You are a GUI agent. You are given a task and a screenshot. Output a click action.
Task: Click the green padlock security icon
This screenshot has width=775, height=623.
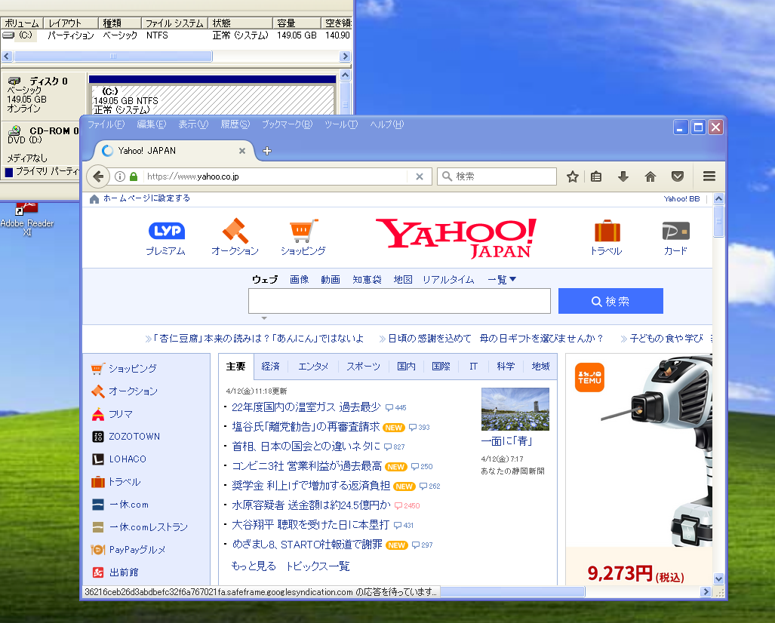[134, 176]
